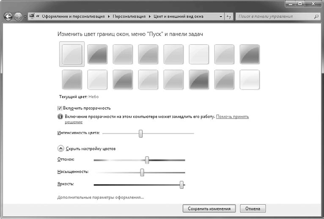
Task: Open 'Дополнительные параметры оформления...' link
Action: (100, 197)
